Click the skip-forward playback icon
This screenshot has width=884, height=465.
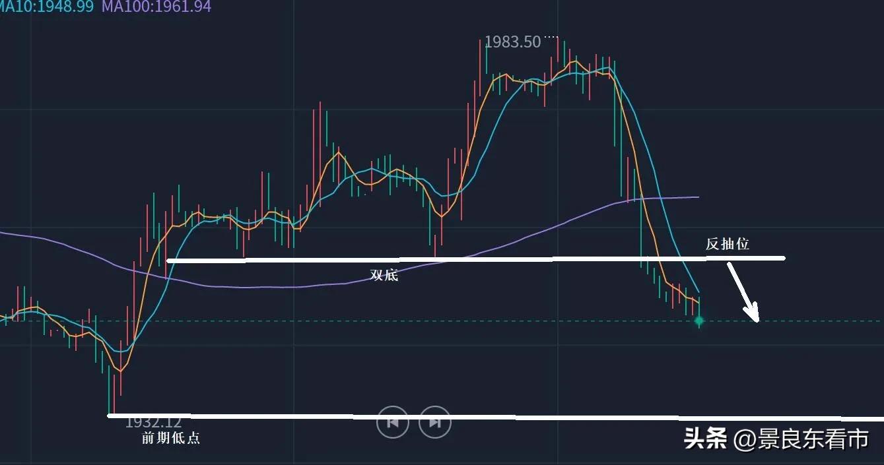click(434, 423)
